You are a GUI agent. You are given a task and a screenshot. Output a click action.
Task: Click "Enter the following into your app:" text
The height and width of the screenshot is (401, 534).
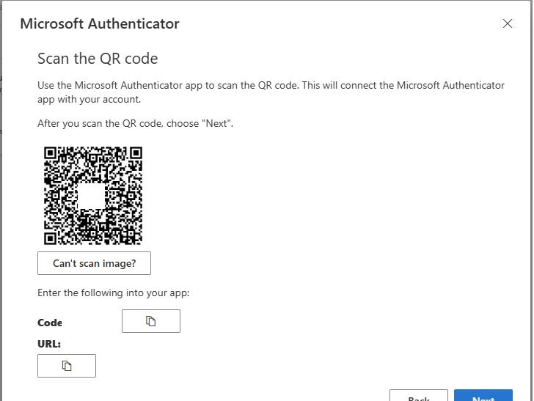(x=114, y=293)
